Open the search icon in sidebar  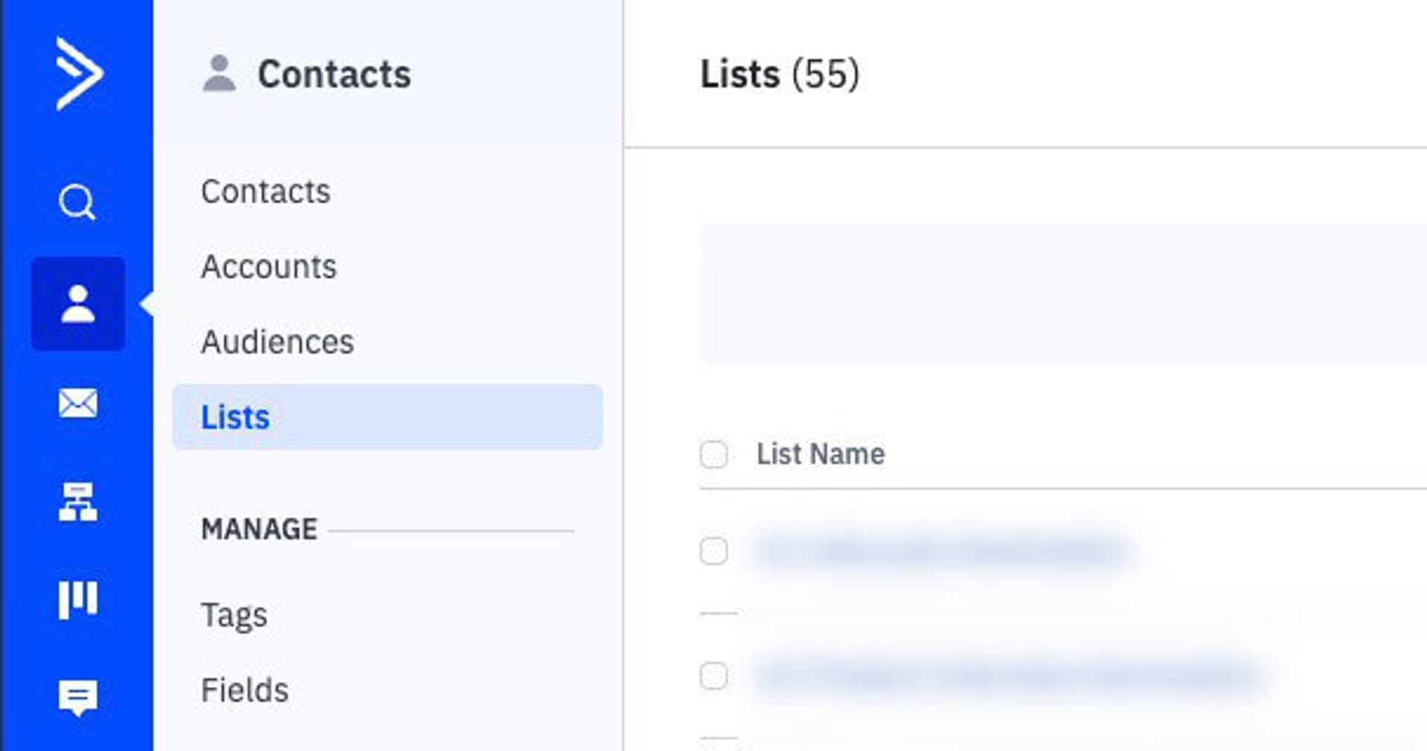(77, 202)
